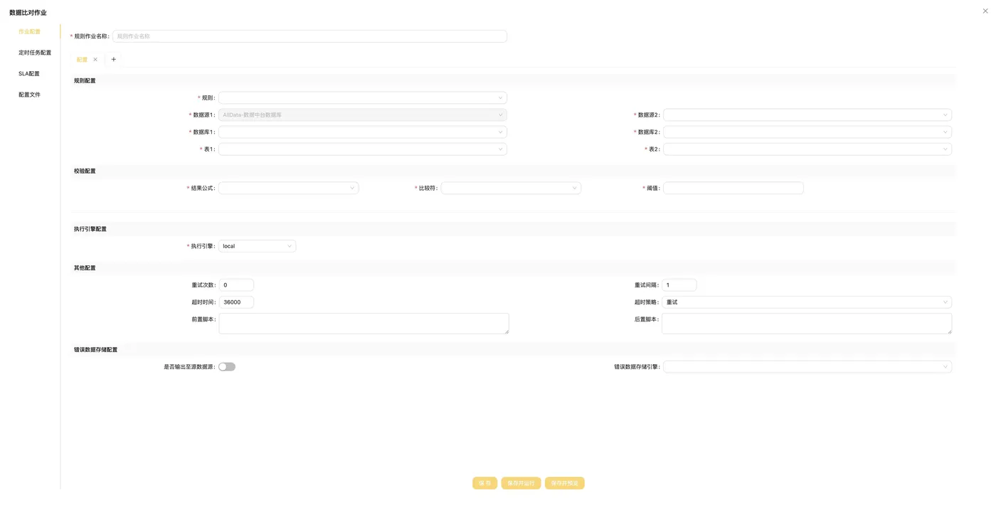Click the 校验配置 section header
Image resolution: width=996 pixels, height=517 pixels.
[85, 171]
